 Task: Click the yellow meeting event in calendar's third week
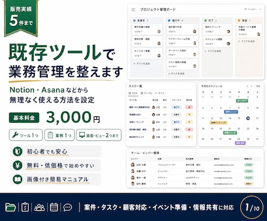pos(219,123)
